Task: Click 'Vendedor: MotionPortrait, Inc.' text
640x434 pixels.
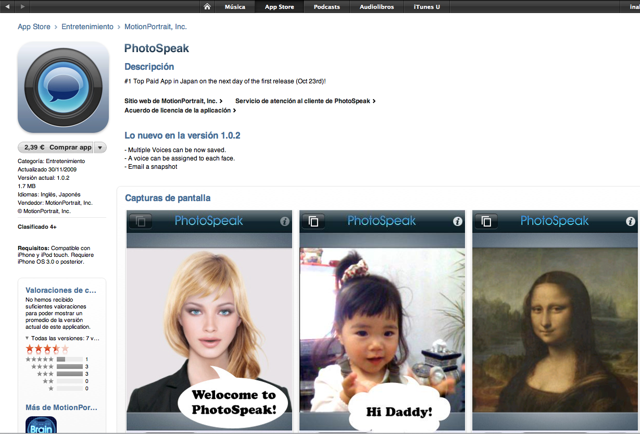Action: (x=55, y=203)
